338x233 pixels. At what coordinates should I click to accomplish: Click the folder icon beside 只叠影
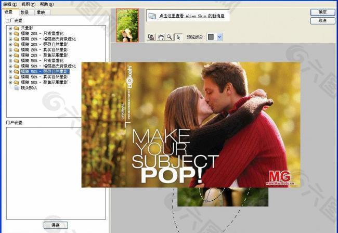[16, 28]
